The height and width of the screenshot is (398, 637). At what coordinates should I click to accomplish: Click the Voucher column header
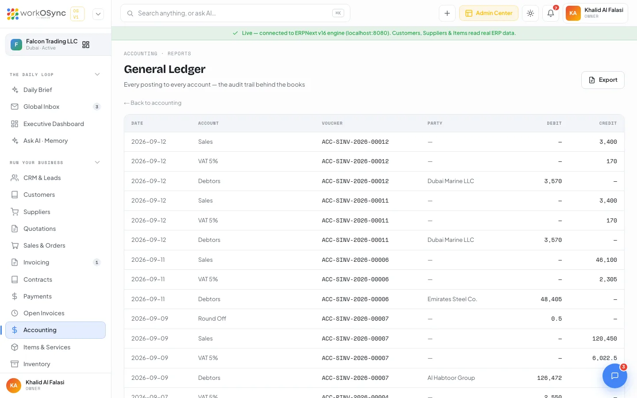coord(332,123)
